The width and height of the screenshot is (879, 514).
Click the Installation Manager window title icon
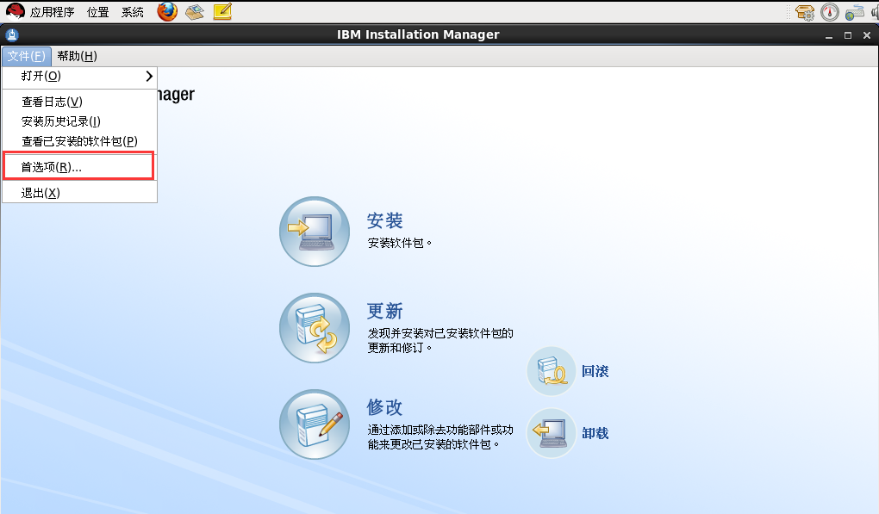click(12, 35)
